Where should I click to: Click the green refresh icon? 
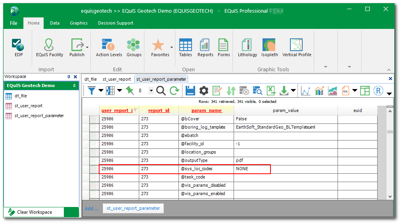click(175, 91)
